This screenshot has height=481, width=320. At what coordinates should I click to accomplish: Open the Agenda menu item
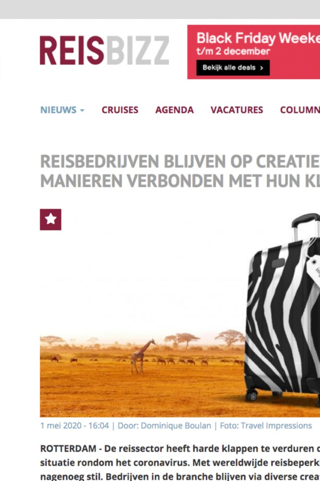(174, 110)
